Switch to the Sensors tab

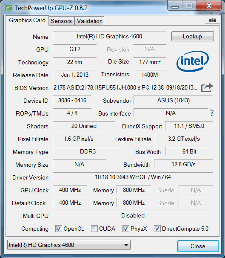61,21
